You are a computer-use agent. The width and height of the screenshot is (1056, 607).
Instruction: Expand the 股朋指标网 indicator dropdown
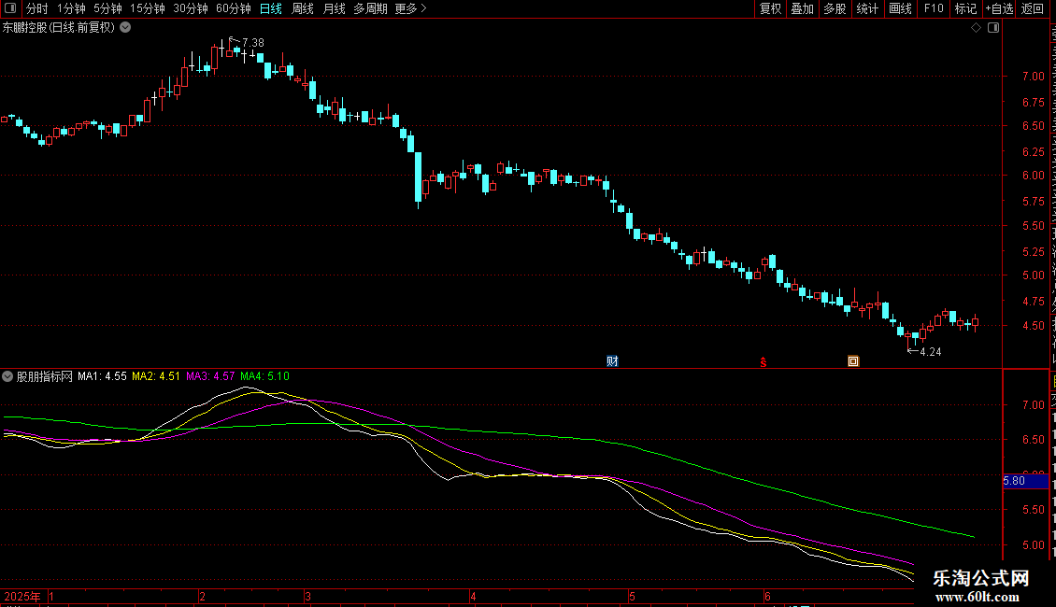click(x=7, y=376)
